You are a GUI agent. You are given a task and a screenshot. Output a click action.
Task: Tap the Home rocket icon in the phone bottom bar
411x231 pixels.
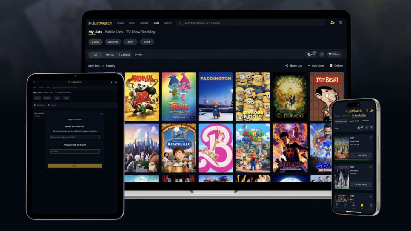tap(337, 204)
